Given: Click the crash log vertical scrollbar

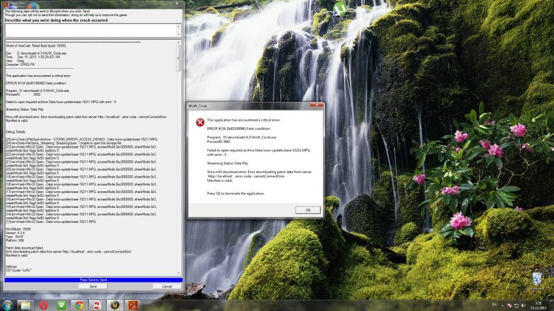Looking at the screenshot, I should (x=178, y=155).
